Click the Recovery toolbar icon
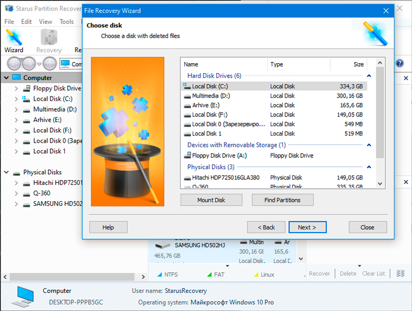This screenshot has height=311, width=412. pos(49,41)
